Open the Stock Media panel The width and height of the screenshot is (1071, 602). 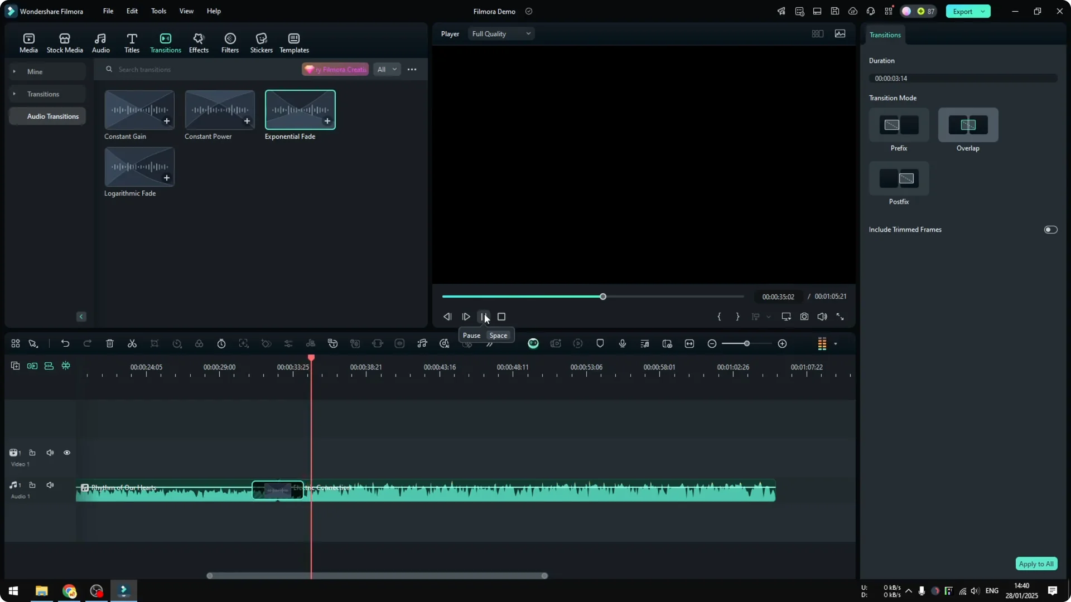64,42
